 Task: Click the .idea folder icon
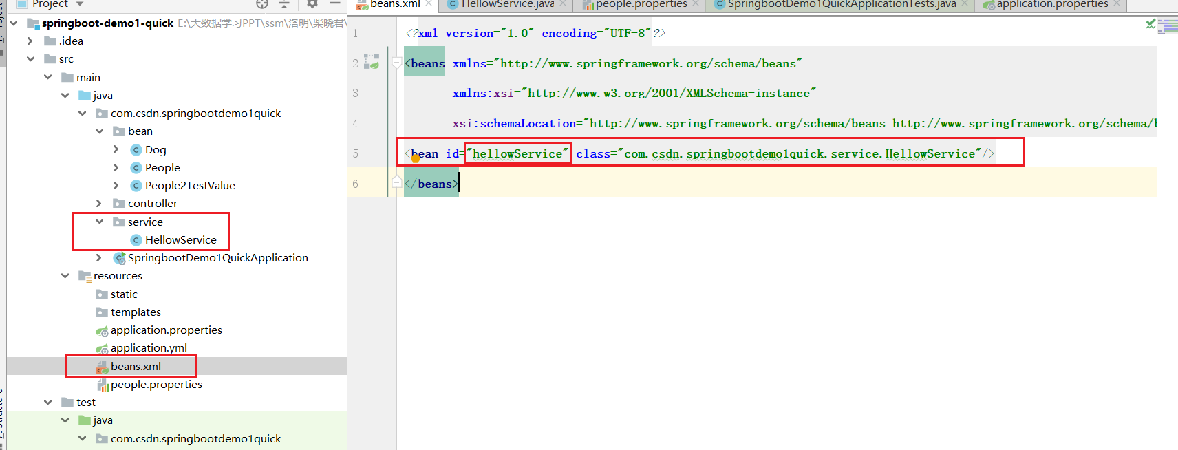[50, 41]
